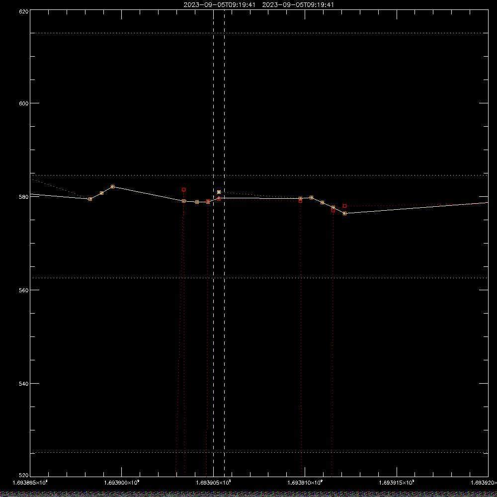Click the second 2023-09-05T09:19:41 timestamp in title
The image size is (497, 497).
298,5
